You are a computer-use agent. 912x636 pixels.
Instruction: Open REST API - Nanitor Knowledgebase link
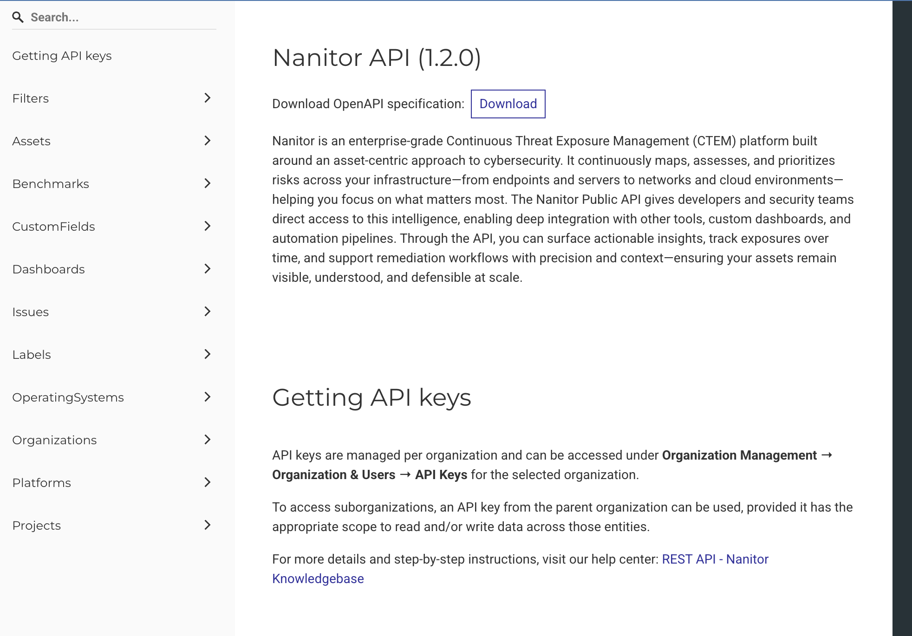click(x=715, y=559)
